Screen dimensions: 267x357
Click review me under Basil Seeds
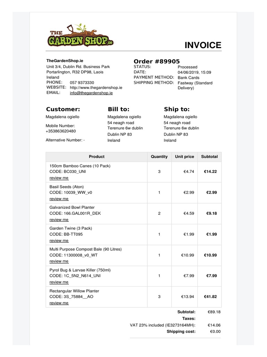point(59,199)
